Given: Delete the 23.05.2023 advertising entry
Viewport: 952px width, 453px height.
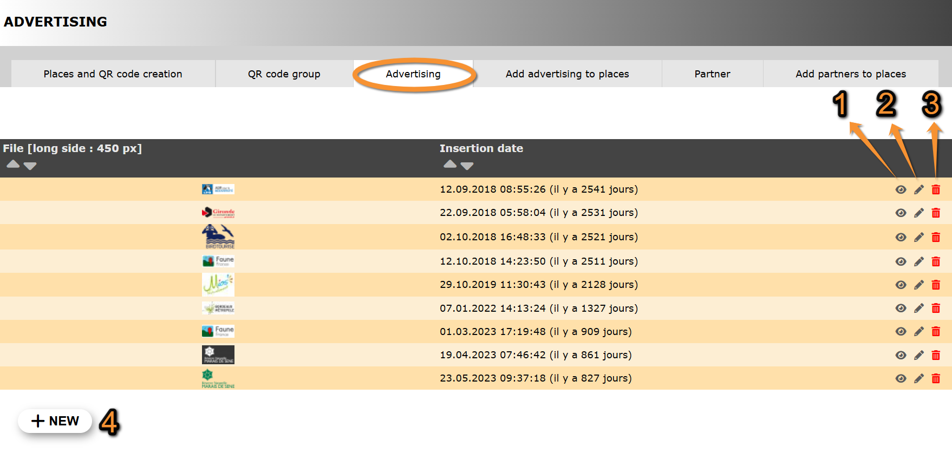Looking at the screenshot, I should tap(935, 378).
